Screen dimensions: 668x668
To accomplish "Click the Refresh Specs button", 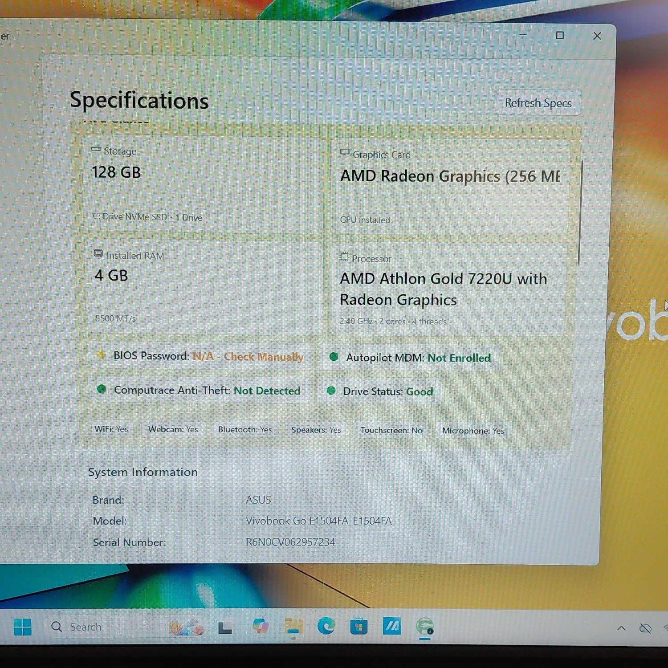I will pyautogui.click(x=538, y=103).
